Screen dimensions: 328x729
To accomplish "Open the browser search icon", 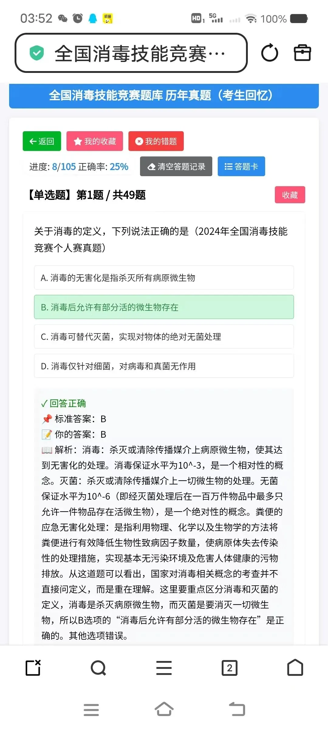I will 98,668.
